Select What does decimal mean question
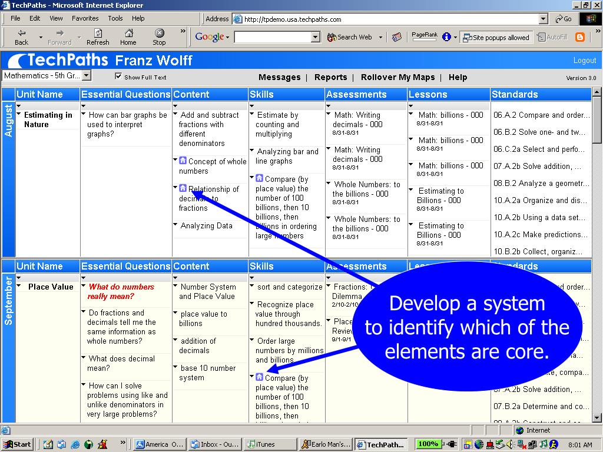The image size is (603, 452). point(121,363)
